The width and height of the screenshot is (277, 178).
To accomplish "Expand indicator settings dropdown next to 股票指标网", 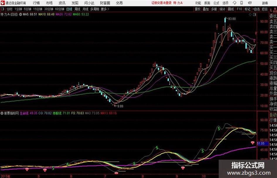I will pos(2,113).
